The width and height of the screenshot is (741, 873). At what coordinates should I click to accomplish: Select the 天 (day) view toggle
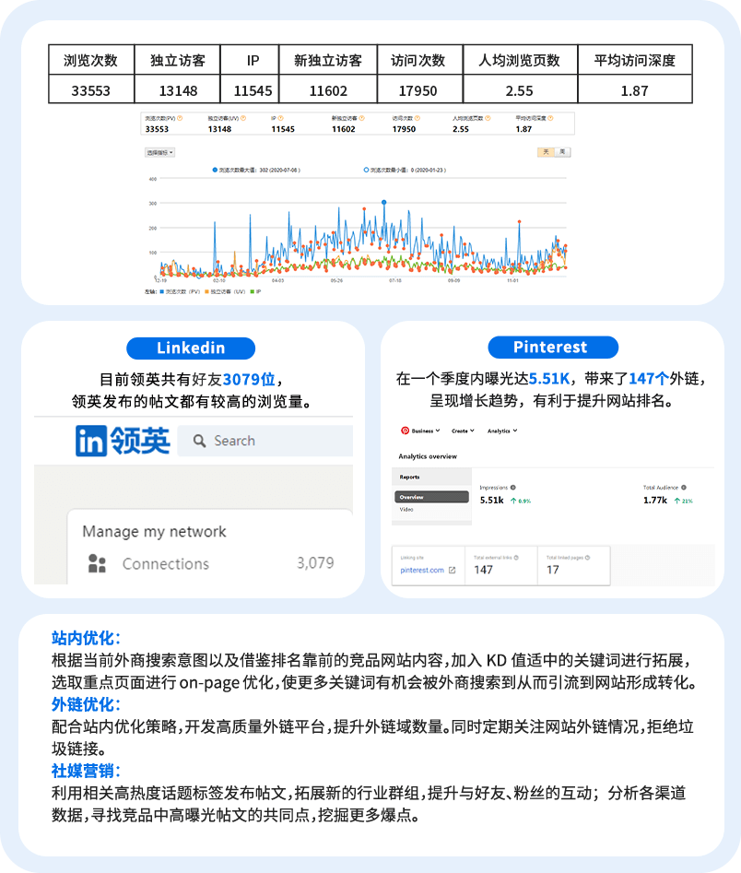(547, 152)
